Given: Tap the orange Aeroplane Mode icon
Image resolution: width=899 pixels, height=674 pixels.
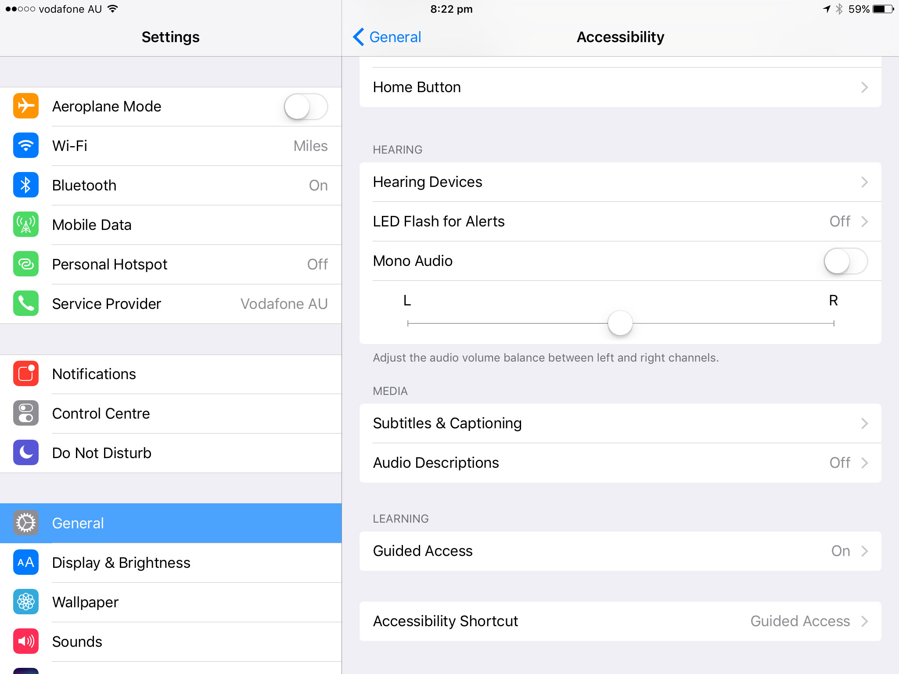Looking at the screenshot, I should click(x=26, y=106).
